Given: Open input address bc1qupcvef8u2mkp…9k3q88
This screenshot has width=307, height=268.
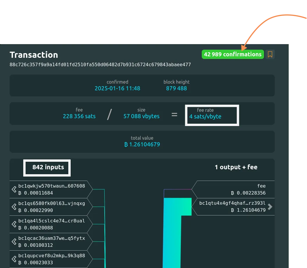Looking at the screenshot, I should 52,256.
